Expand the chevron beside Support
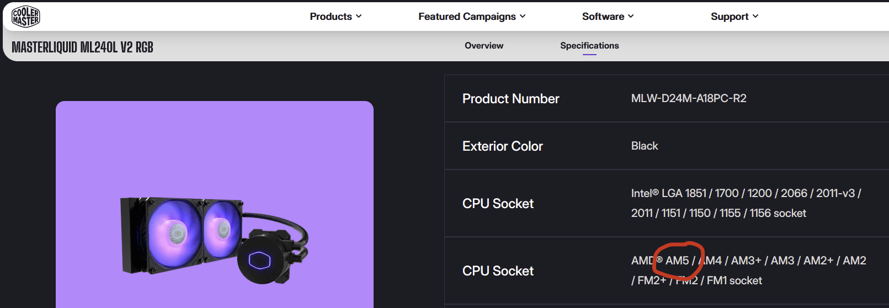Image resolution: width=889 pixels, height=308 pixels. [755, 17]
